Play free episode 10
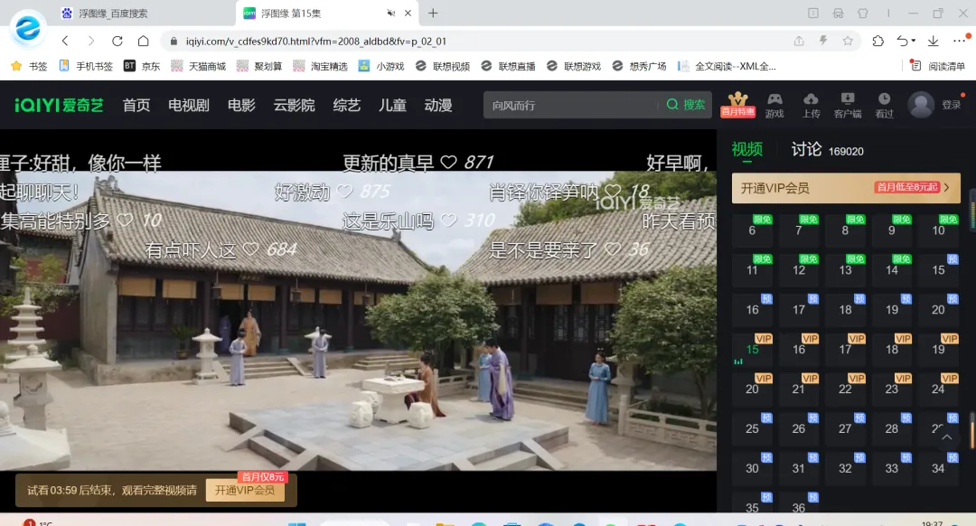The width and height of the screenshot is (976, 526). tap(938, 230)
